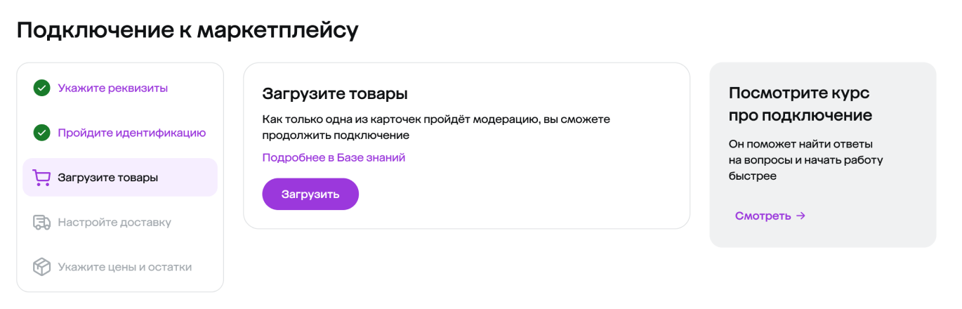Click the green checkmark beside Укажите реквизиты
Screen dimensions: 962x309
(41, 88)
